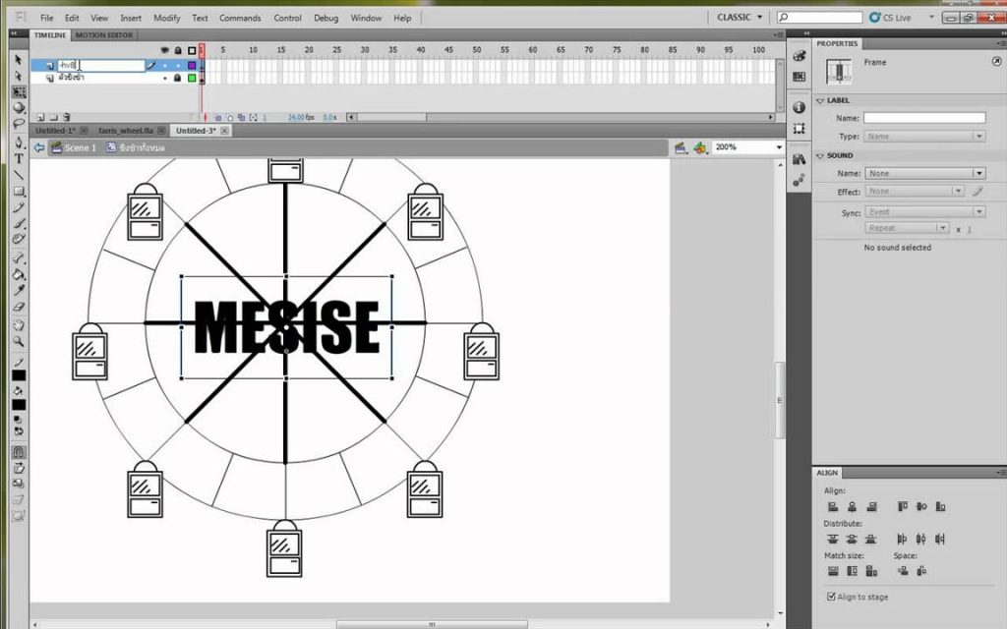Image resolution: width=1007 pixels, height=629 pixels.
Task: Select the Hand tool
Action: [x=19, y=324]
